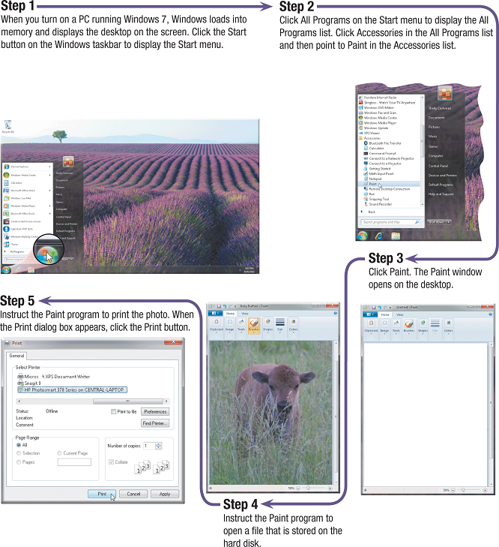The height and width of the screenshot is (547, 499).
Task: Open the Recycle Bin on the desktop
Action: point(7,126)
